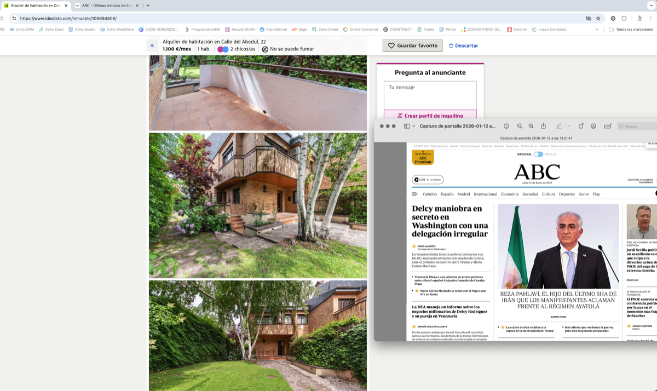Click the Guardar favorito button

click(x=412, y=45)
